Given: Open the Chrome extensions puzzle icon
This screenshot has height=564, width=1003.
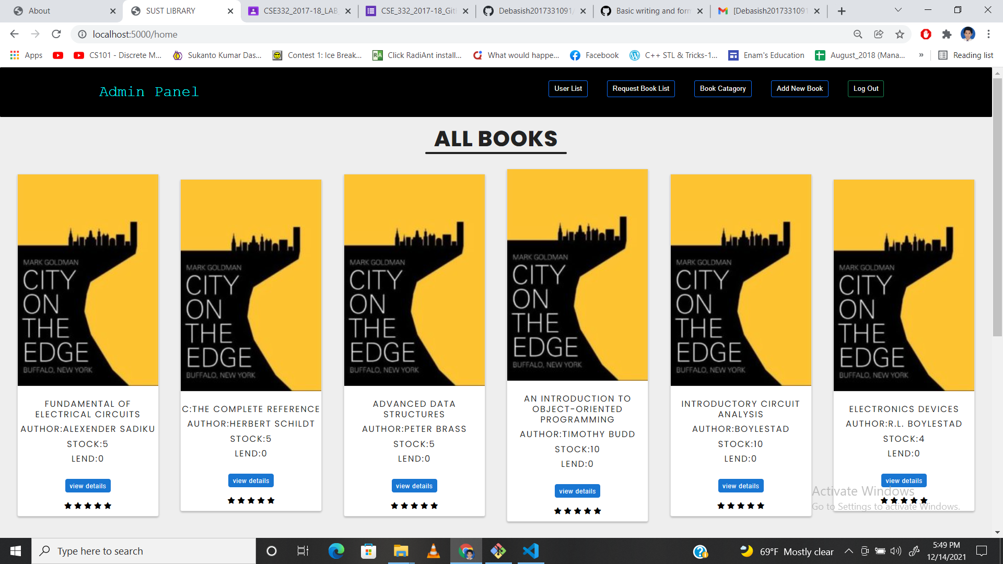Looking at the screenshot, I should (x=947, y=34).
